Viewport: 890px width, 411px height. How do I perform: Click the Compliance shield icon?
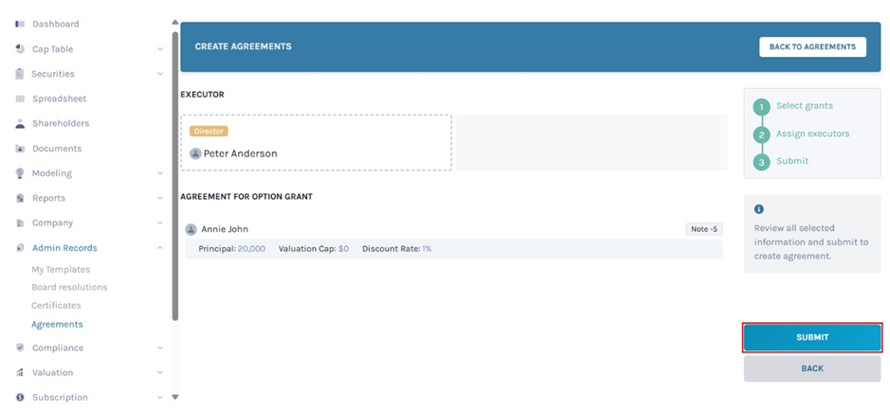(x=20, y=348)
